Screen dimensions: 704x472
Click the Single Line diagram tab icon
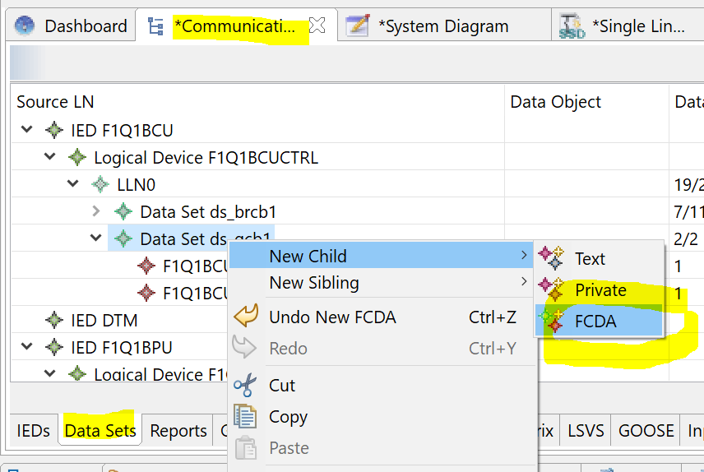click(572, 26)
